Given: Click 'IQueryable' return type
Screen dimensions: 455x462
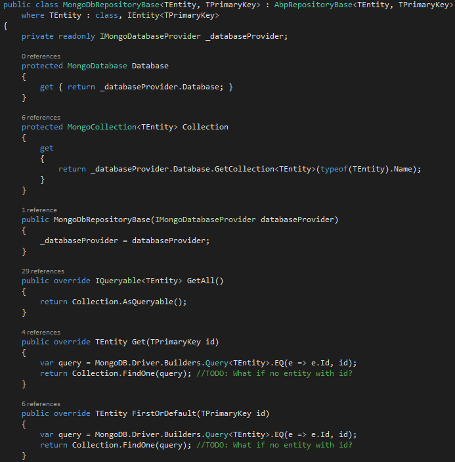Looking at the screenshot, I should pos(118,281).
